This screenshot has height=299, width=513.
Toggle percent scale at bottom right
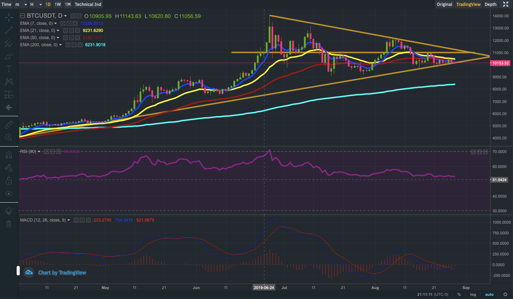click(459, 295)
